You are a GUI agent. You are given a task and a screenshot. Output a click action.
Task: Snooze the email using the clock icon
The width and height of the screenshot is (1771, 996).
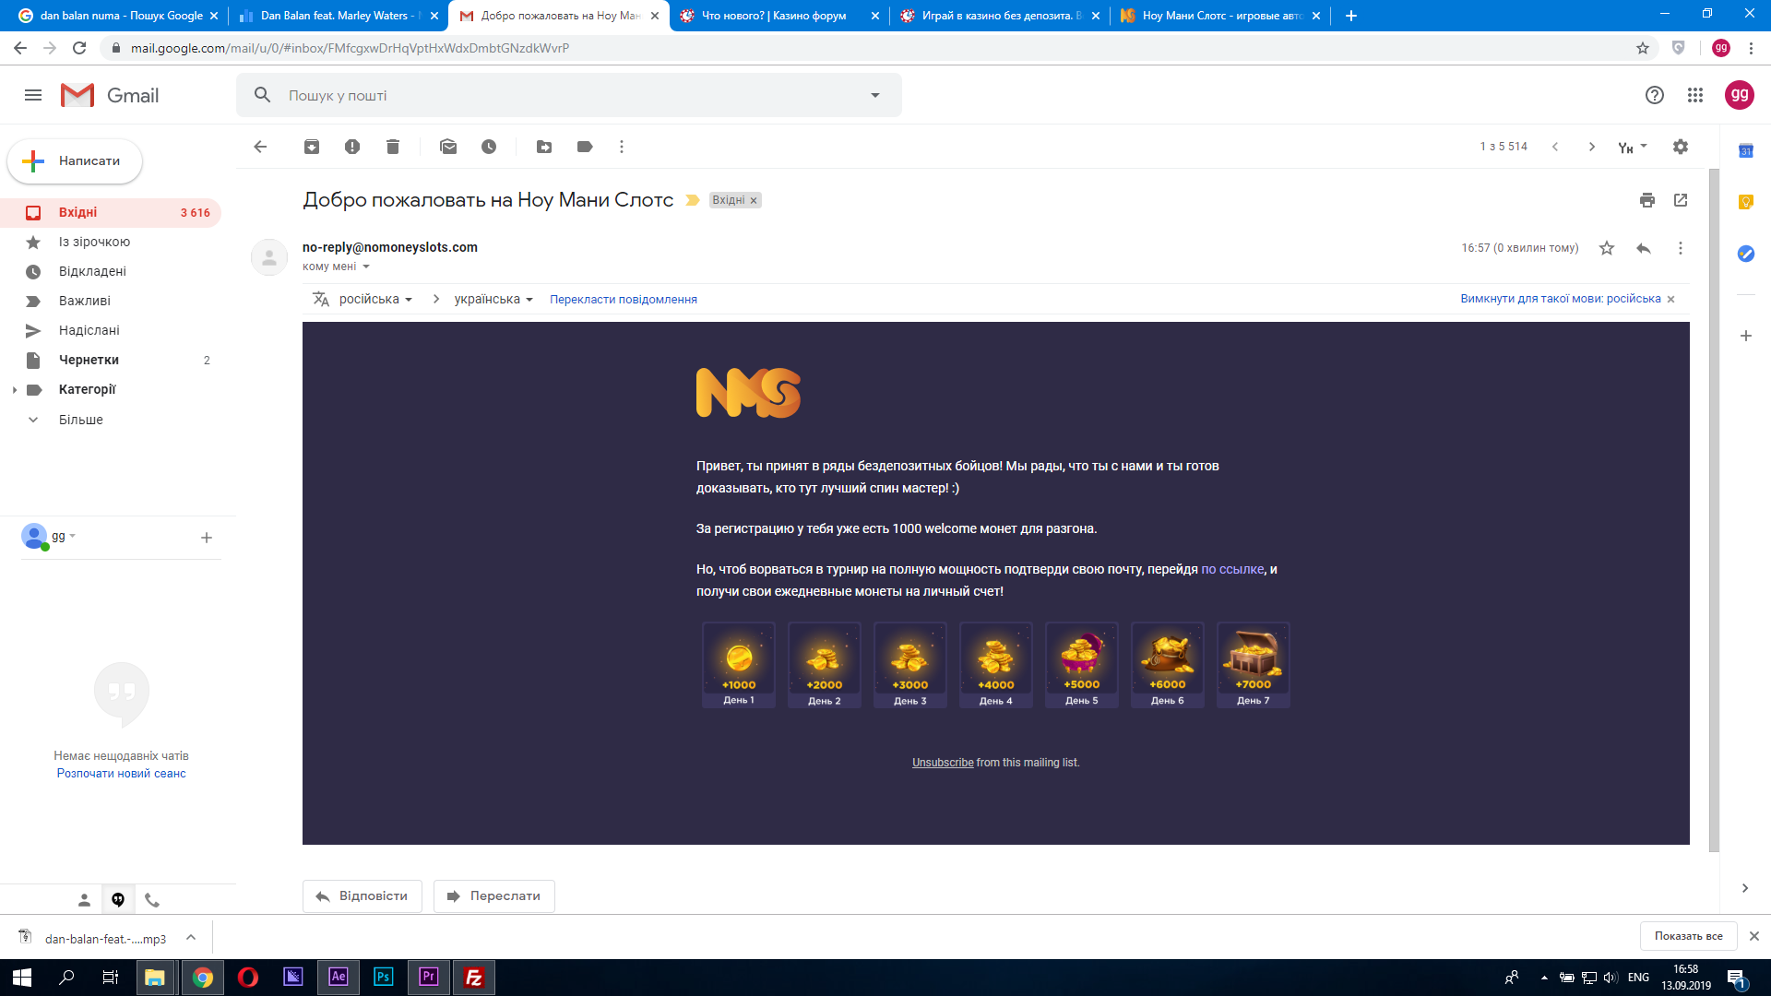tap(489, 147)
